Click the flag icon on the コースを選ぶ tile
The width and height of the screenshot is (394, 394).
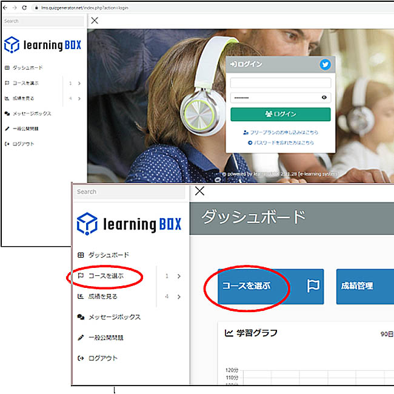(313, 286)
